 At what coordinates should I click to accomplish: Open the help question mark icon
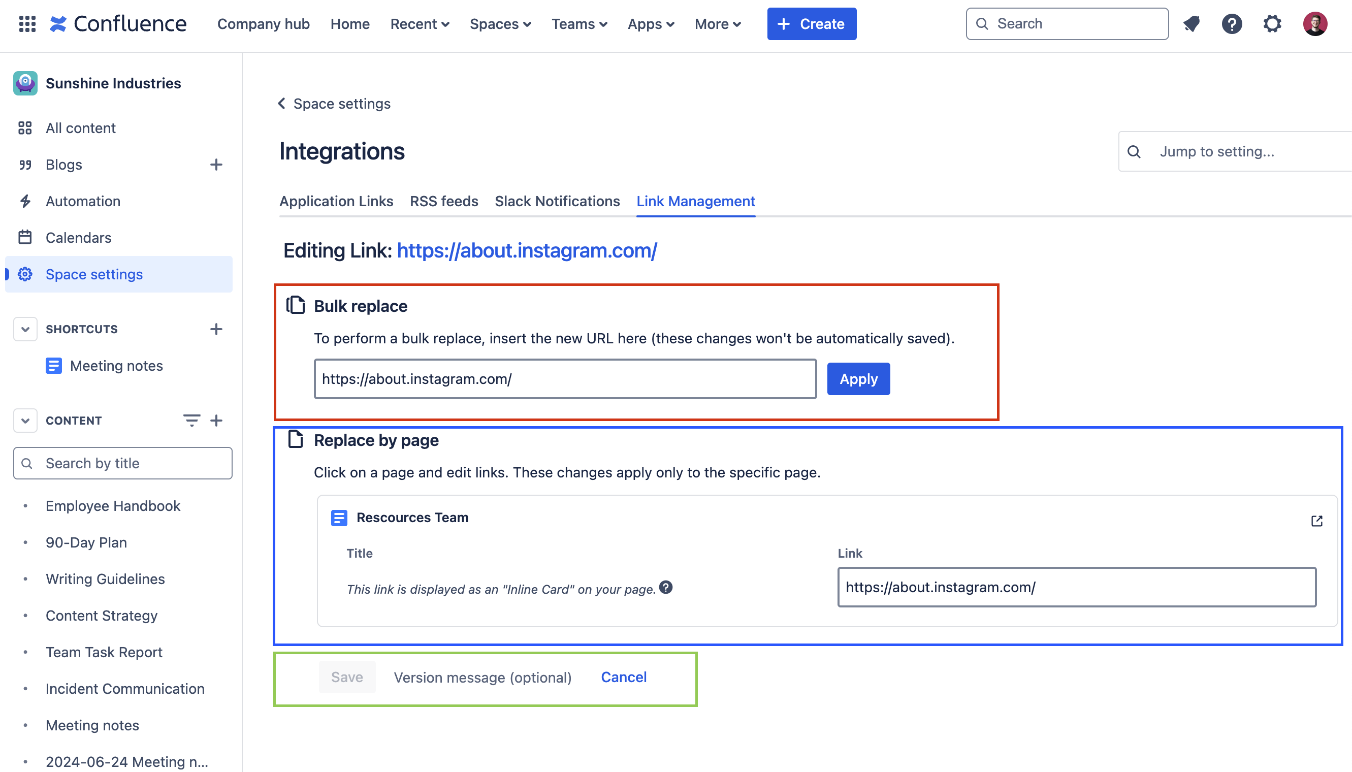1232,24
